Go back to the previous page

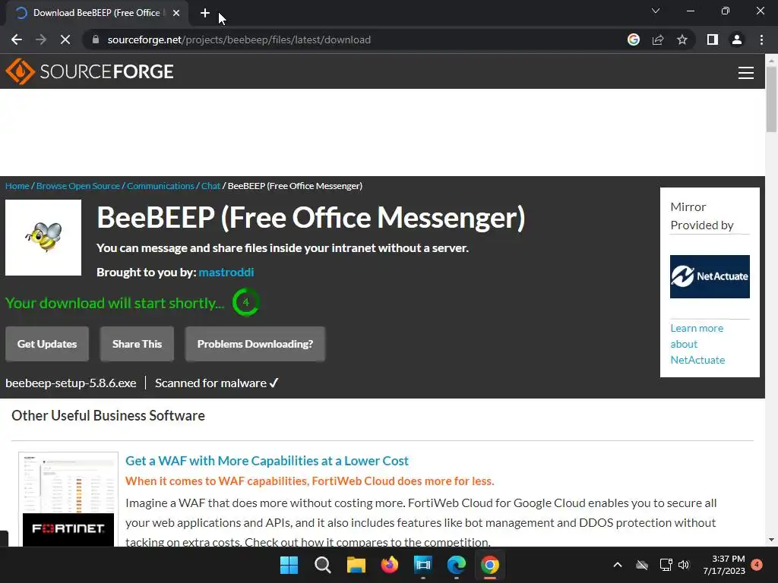click(17, 39)
